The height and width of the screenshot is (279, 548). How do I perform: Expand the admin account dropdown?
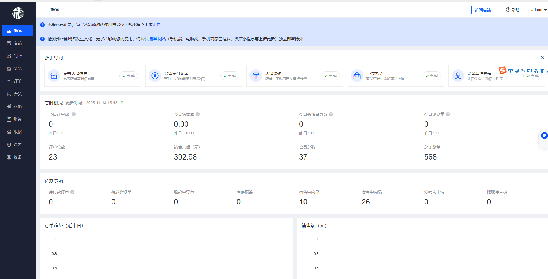coord(539,10)
